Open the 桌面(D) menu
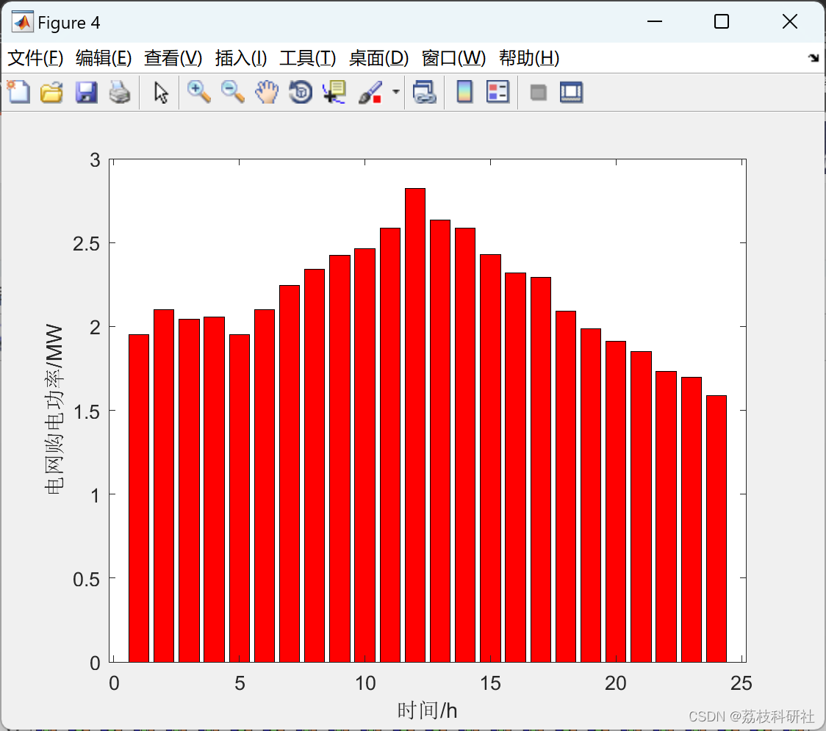This screenshot has height=731, width=826. (378, 58)
